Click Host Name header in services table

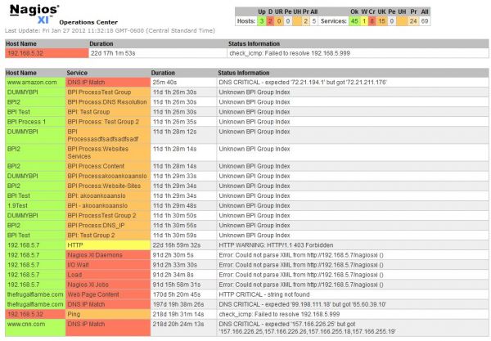(x=23, y=72)
